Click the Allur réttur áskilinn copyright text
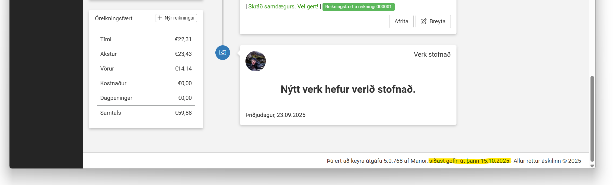Viewport: 613px width, 185px height. coord(547,161)
